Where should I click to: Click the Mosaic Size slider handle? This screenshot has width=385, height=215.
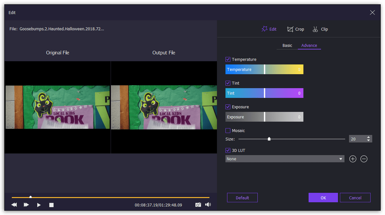(x=269, y=139)
